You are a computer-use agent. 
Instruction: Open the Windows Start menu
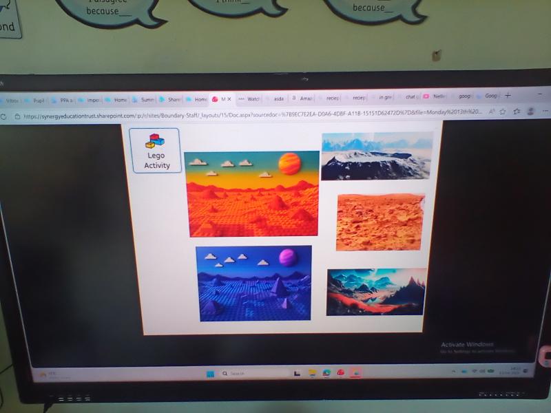coord(210,373)
